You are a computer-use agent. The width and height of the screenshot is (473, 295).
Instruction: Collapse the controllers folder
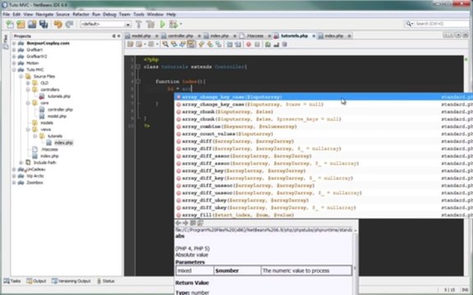click(28, 89)
